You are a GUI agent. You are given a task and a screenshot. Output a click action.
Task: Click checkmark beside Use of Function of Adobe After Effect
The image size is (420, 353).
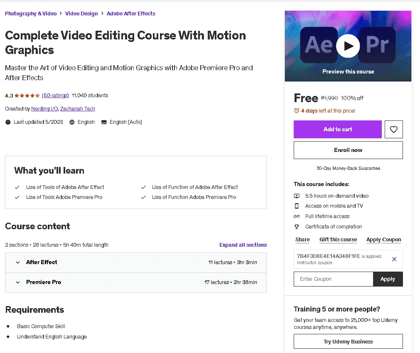[143, 187]
